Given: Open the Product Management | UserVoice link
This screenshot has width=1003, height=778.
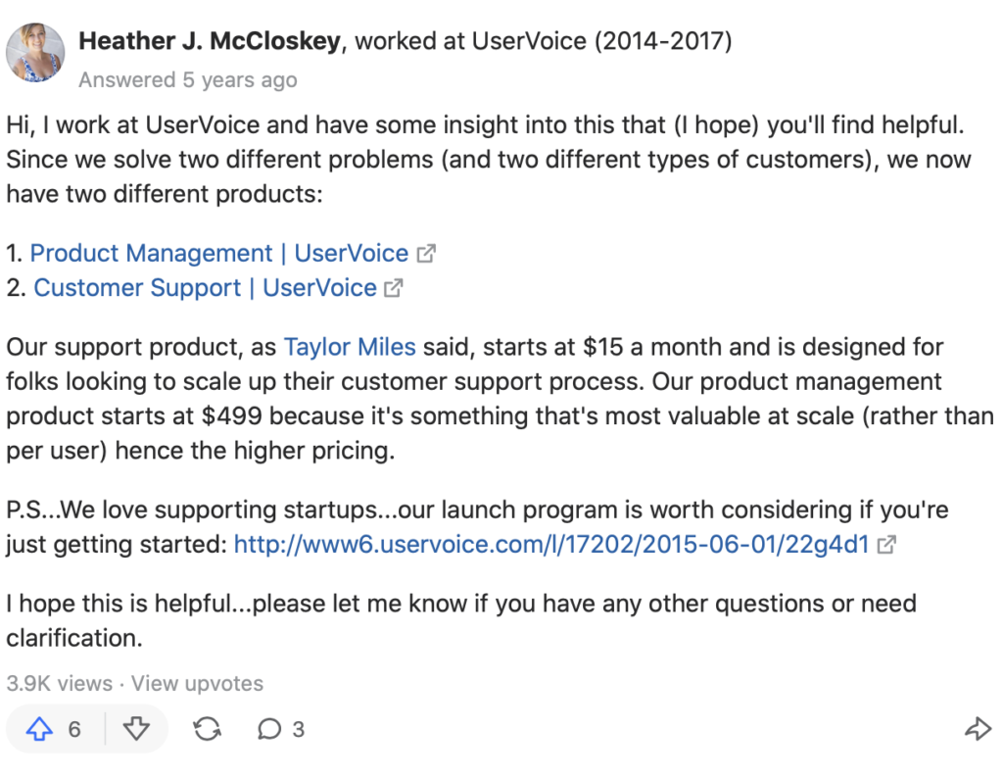Looking at the screenshot, I should coord(218,254).
